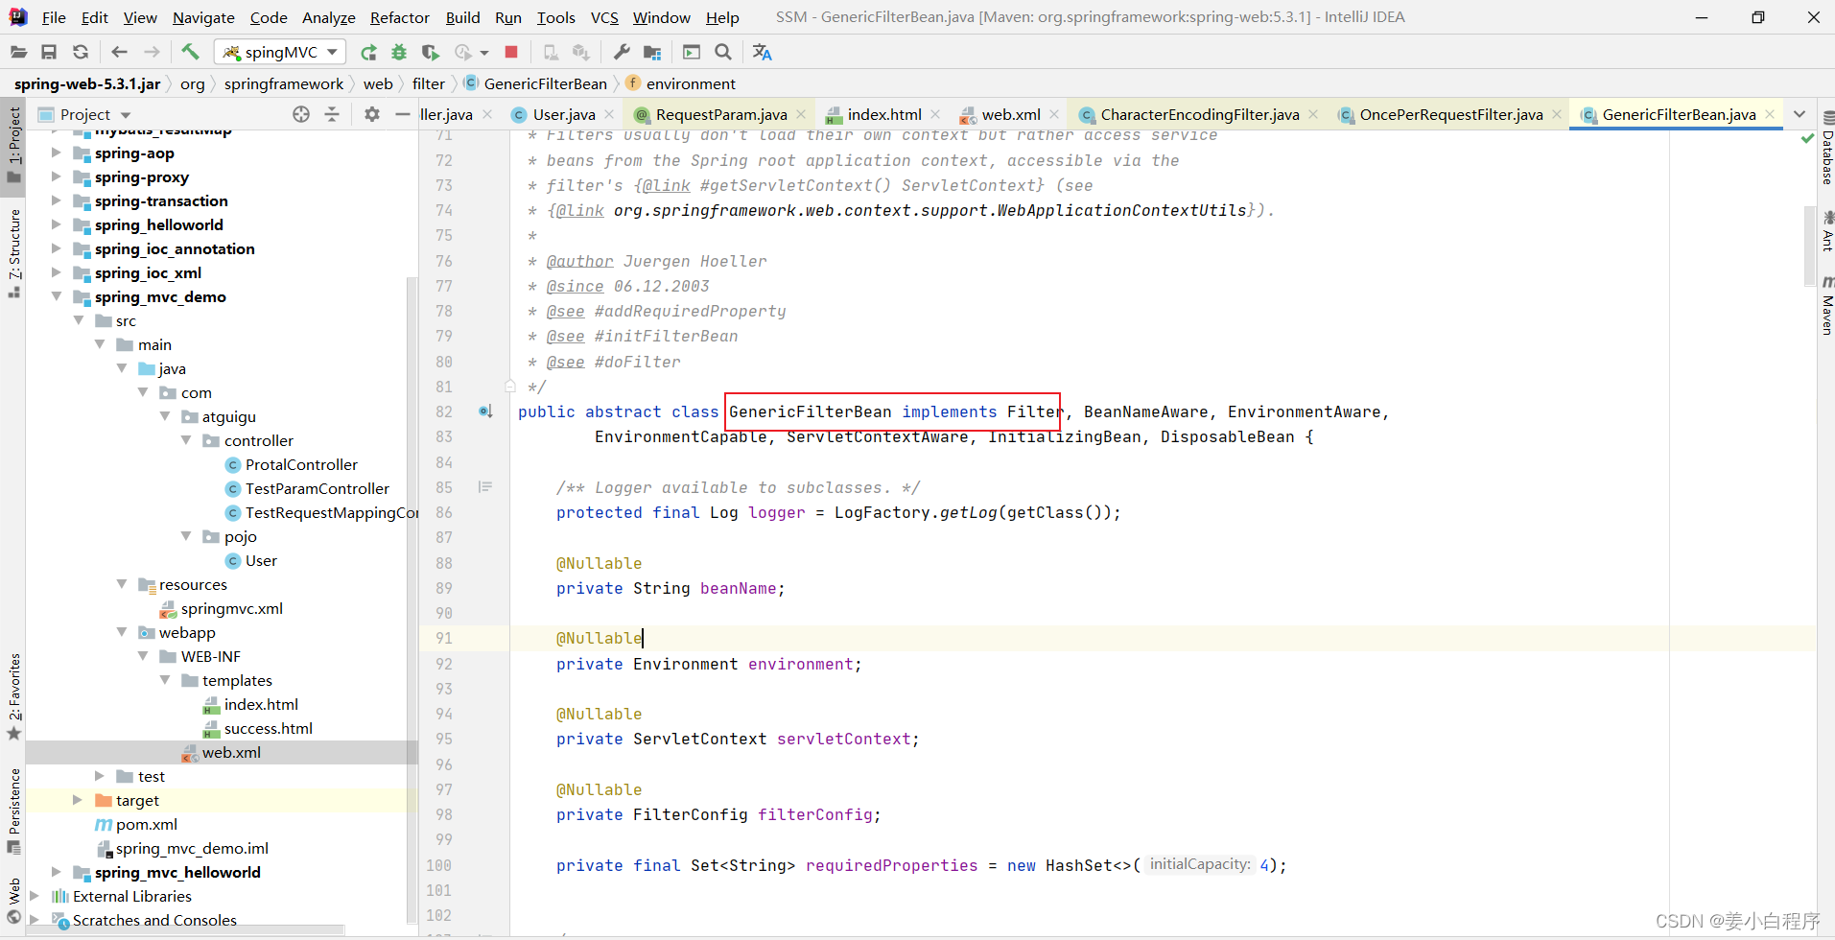
Task: Expand the target folder
Action: click(78, 800)
